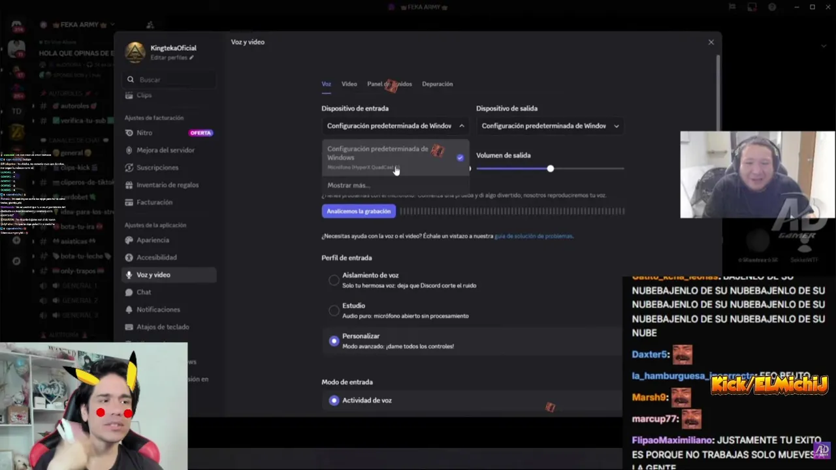Click the Suscripciones icon
This screenshot has height=470, width=836.
129,168
